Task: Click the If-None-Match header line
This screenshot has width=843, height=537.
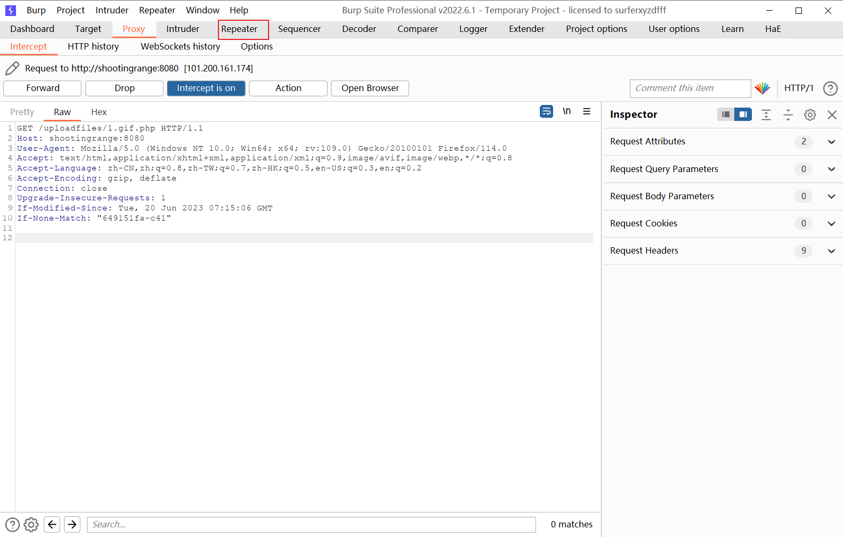Action: click(x=94, y=218)
